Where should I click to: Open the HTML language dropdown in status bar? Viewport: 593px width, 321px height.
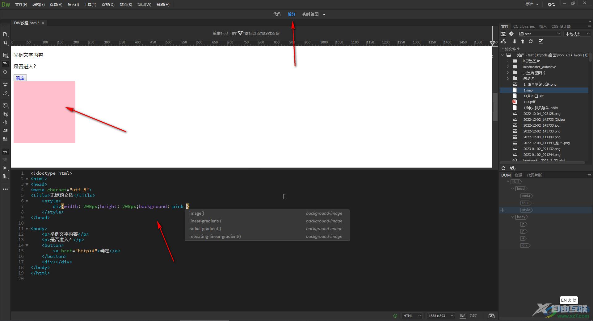click(412, 316)
